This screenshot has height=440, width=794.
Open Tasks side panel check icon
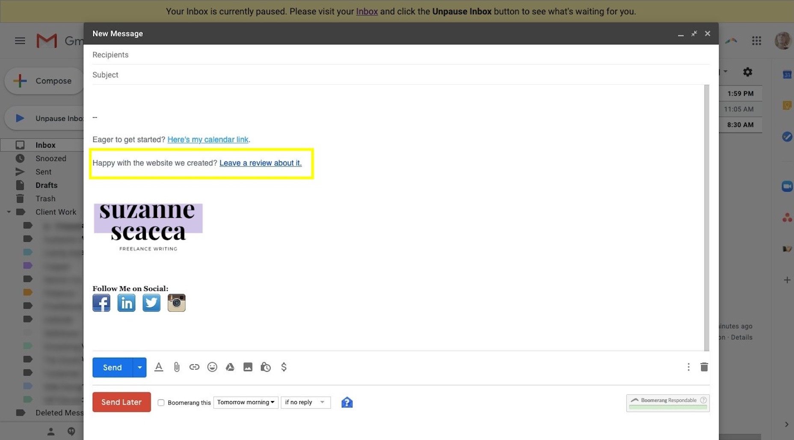[x=787, y=137]
